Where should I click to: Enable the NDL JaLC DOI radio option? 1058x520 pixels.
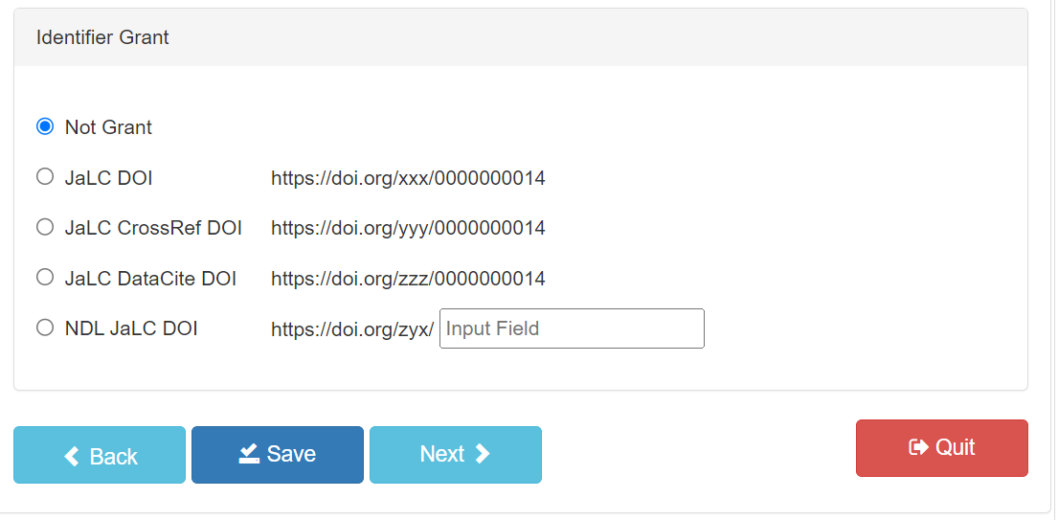pos(45,328)
